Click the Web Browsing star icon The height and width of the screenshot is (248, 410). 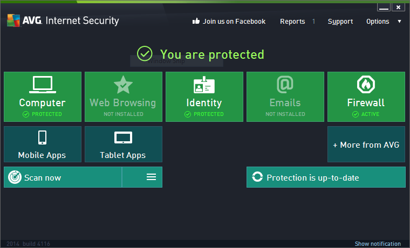click(123, 85)
